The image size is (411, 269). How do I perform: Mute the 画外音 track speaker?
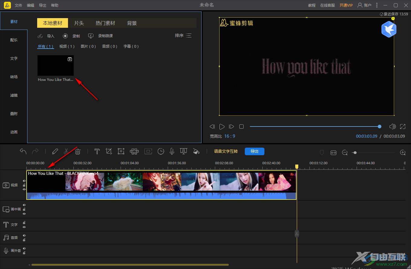[24, 248]
